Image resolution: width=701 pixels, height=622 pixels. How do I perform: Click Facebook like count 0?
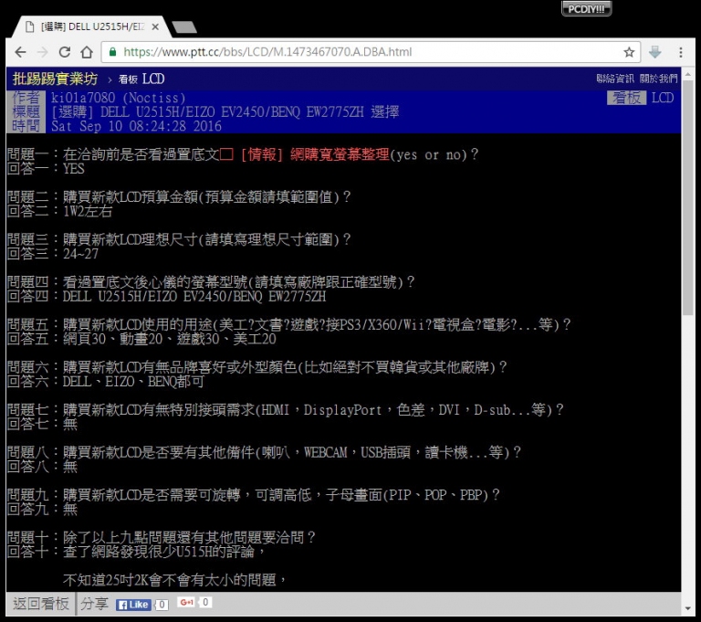point(162,605)
